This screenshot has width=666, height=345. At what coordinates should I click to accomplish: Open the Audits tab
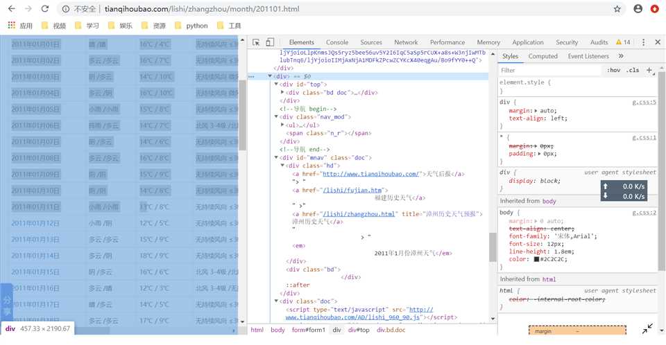click(x=599, y=42)
